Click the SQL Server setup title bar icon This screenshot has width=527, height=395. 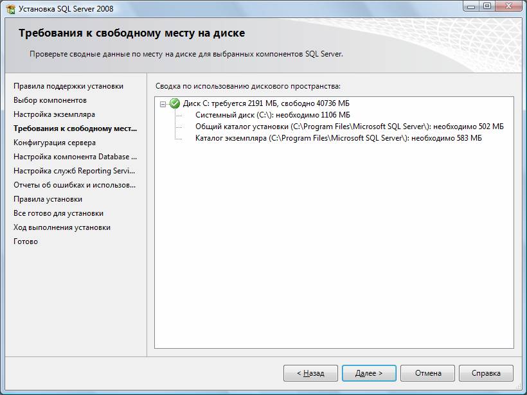pyautogui.click(x=10, y=9)
